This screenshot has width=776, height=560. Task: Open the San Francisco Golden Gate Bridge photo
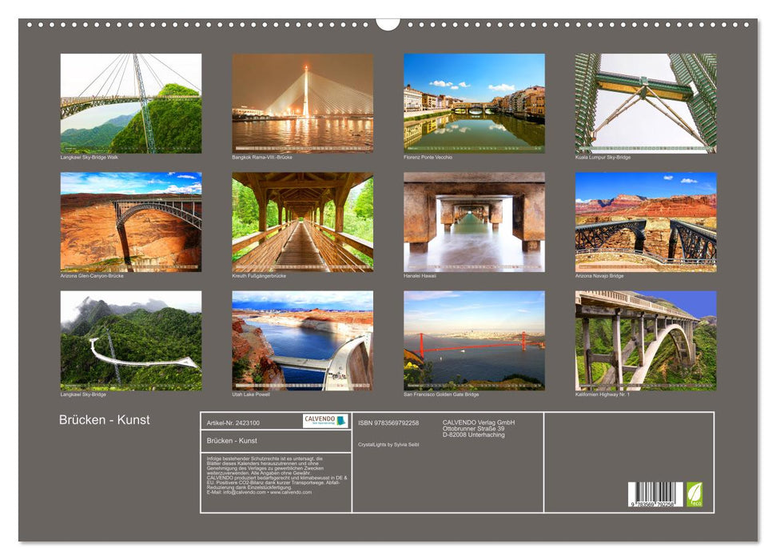[x=474, y=341]
